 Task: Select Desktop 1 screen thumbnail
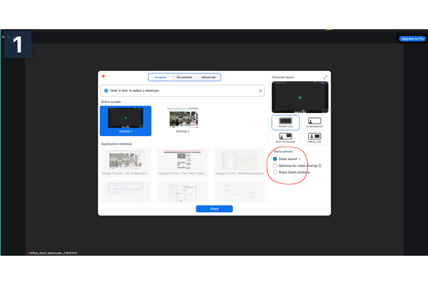(x=126, y=121)
